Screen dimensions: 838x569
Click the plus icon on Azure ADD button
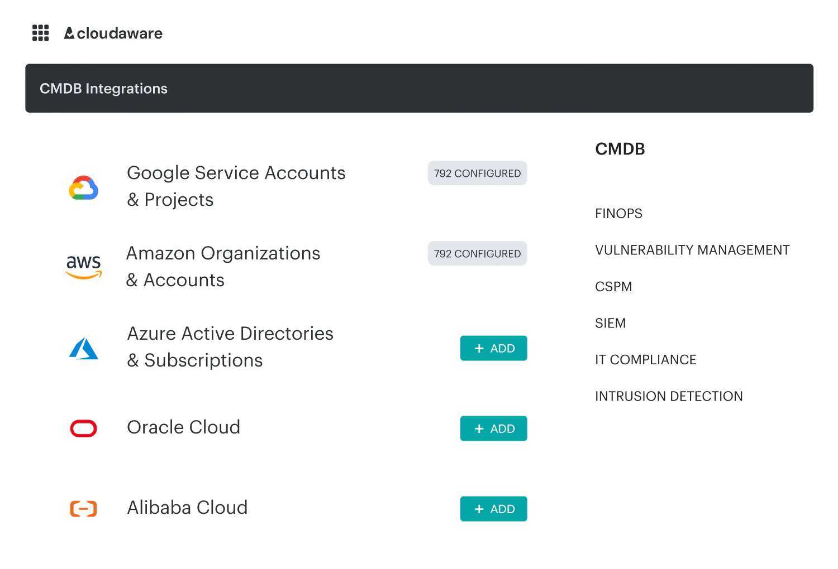point(479,348)
